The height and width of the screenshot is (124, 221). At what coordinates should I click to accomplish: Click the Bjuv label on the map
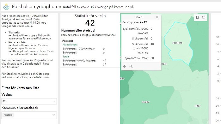click(x=122, y=79)
